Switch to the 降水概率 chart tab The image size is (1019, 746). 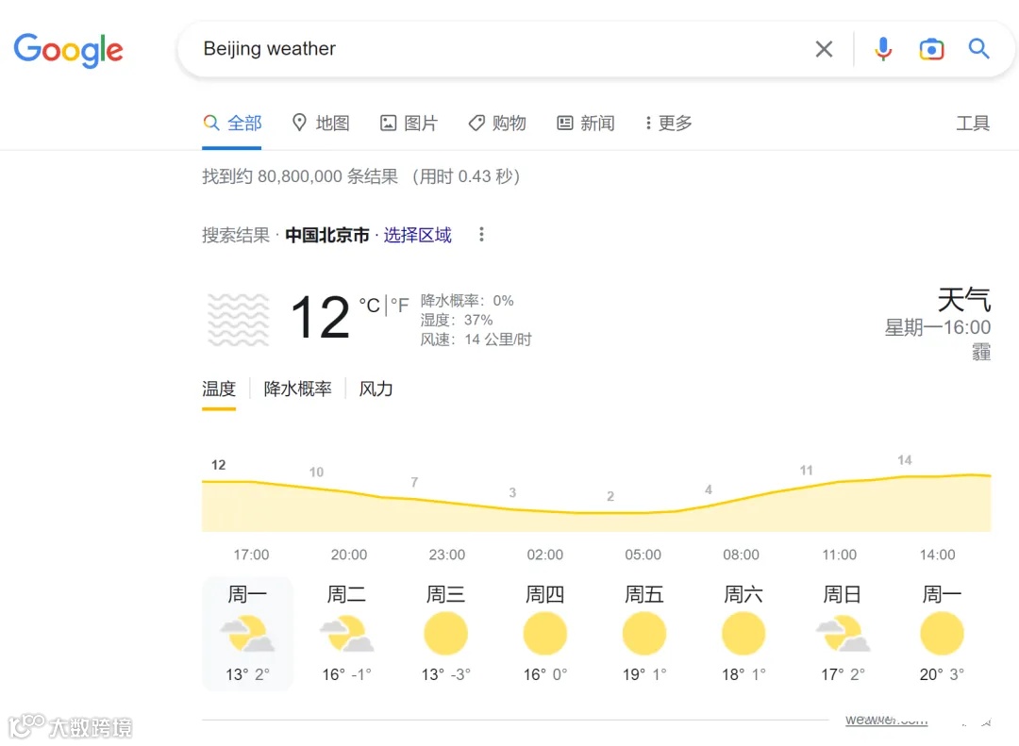297,389
